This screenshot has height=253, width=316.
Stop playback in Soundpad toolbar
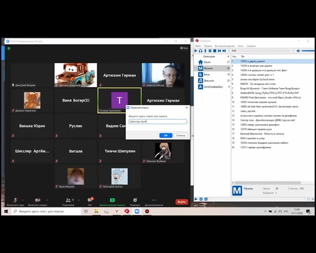point(215,51)
